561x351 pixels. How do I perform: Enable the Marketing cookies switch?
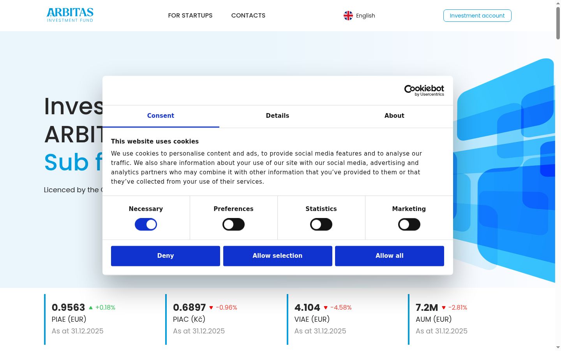(409, 225)
